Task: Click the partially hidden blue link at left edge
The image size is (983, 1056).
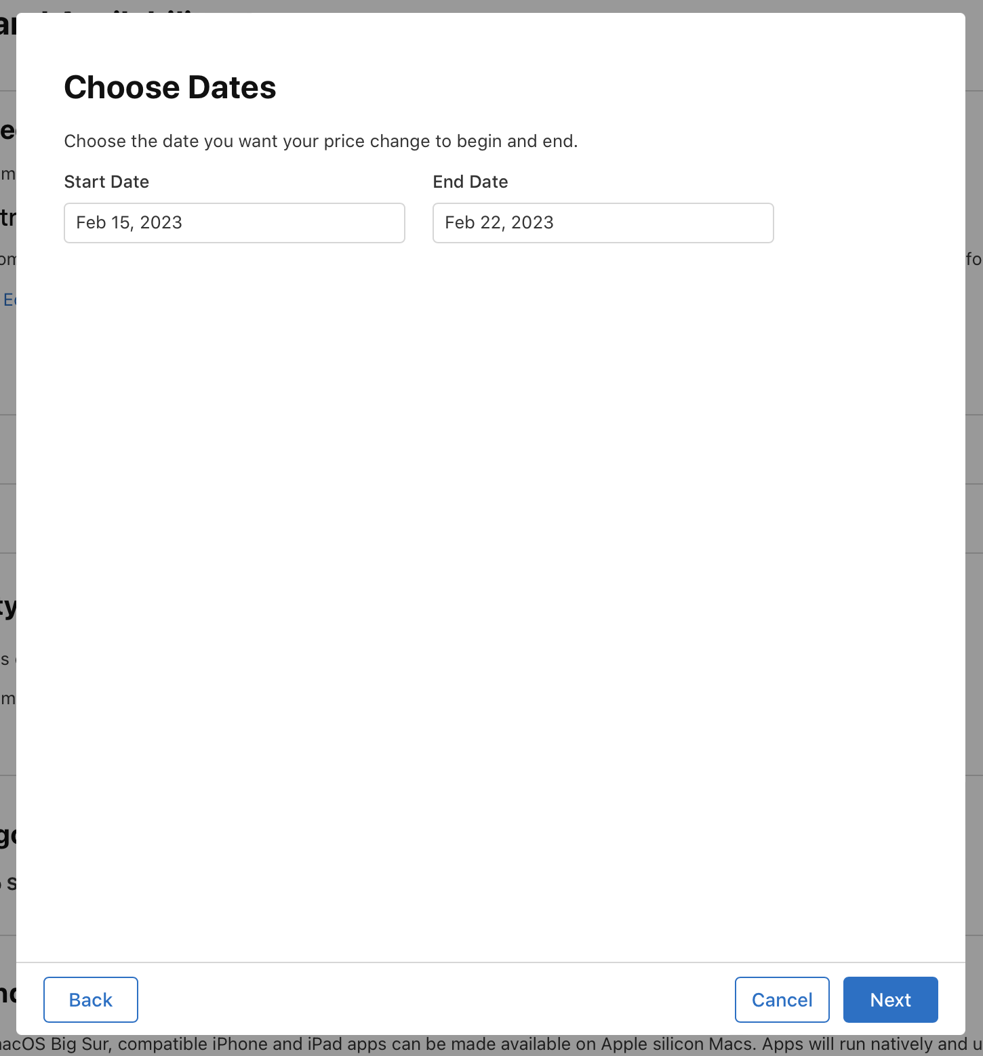Action: click(x=8, y=300)
